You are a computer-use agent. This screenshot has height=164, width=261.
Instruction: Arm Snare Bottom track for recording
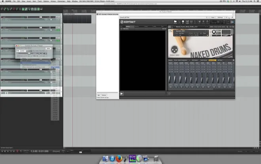pos(2,59)
